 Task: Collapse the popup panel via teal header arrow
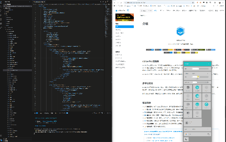click(209, 64)
